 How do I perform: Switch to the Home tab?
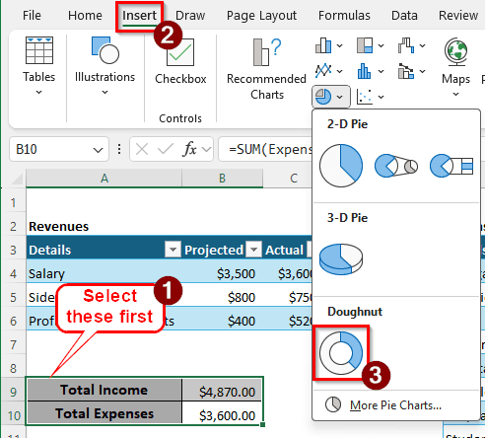pos(85,16)
